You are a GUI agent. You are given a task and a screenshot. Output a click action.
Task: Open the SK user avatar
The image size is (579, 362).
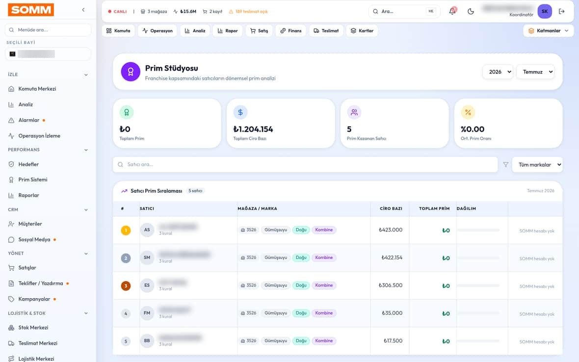point(545,11)
